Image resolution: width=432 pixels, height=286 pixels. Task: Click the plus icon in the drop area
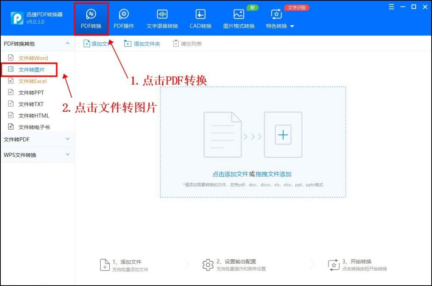[283, 134]
